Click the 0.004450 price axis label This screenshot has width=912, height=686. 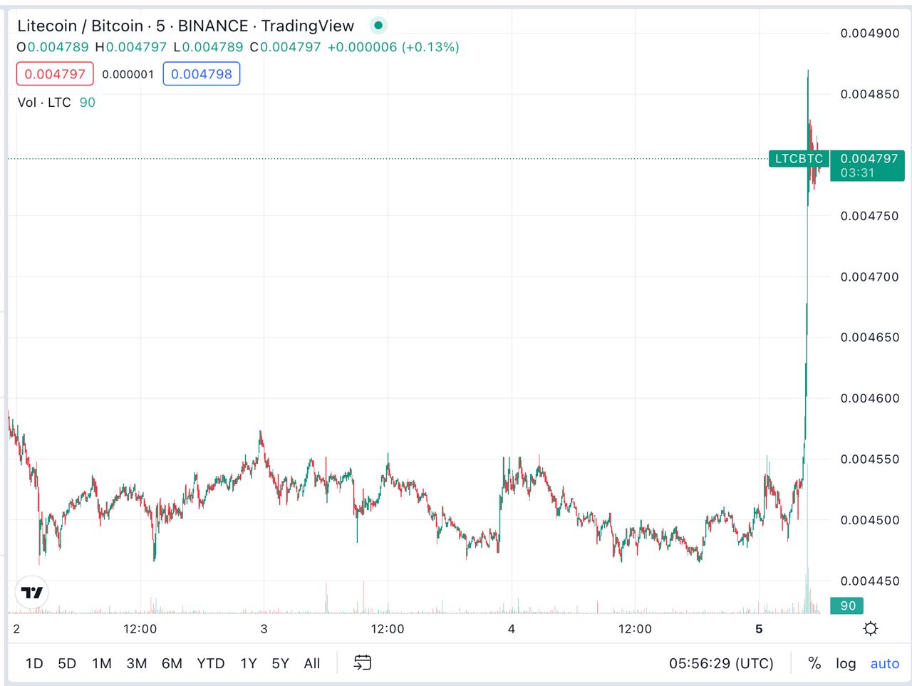point(870,581)
